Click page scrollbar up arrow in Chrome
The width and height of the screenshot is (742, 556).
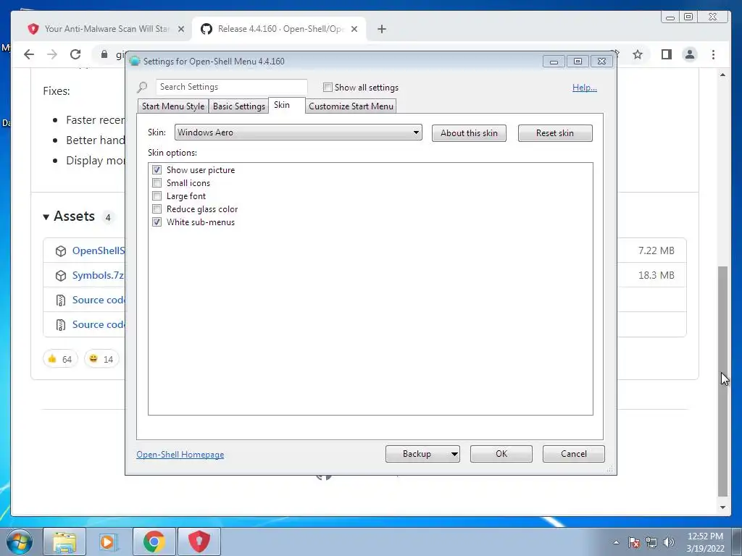tap(722, 75)
